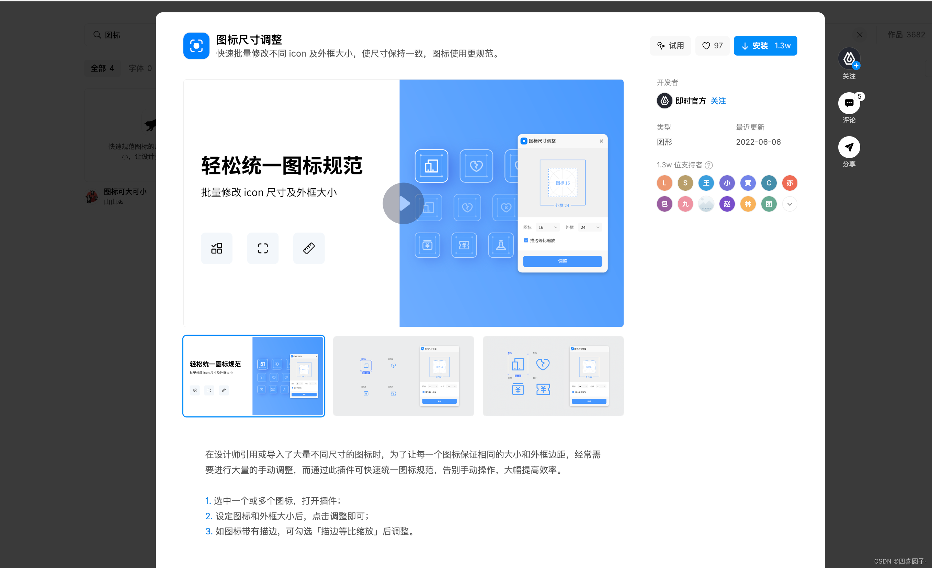Click the grid components icon in preview
Screen dimensions: 932x568
click(217, 248)
